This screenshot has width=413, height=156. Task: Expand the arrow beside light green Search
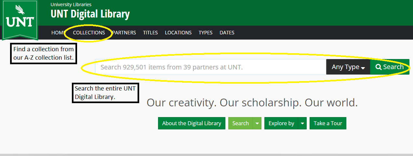click(x=257, y=123)
